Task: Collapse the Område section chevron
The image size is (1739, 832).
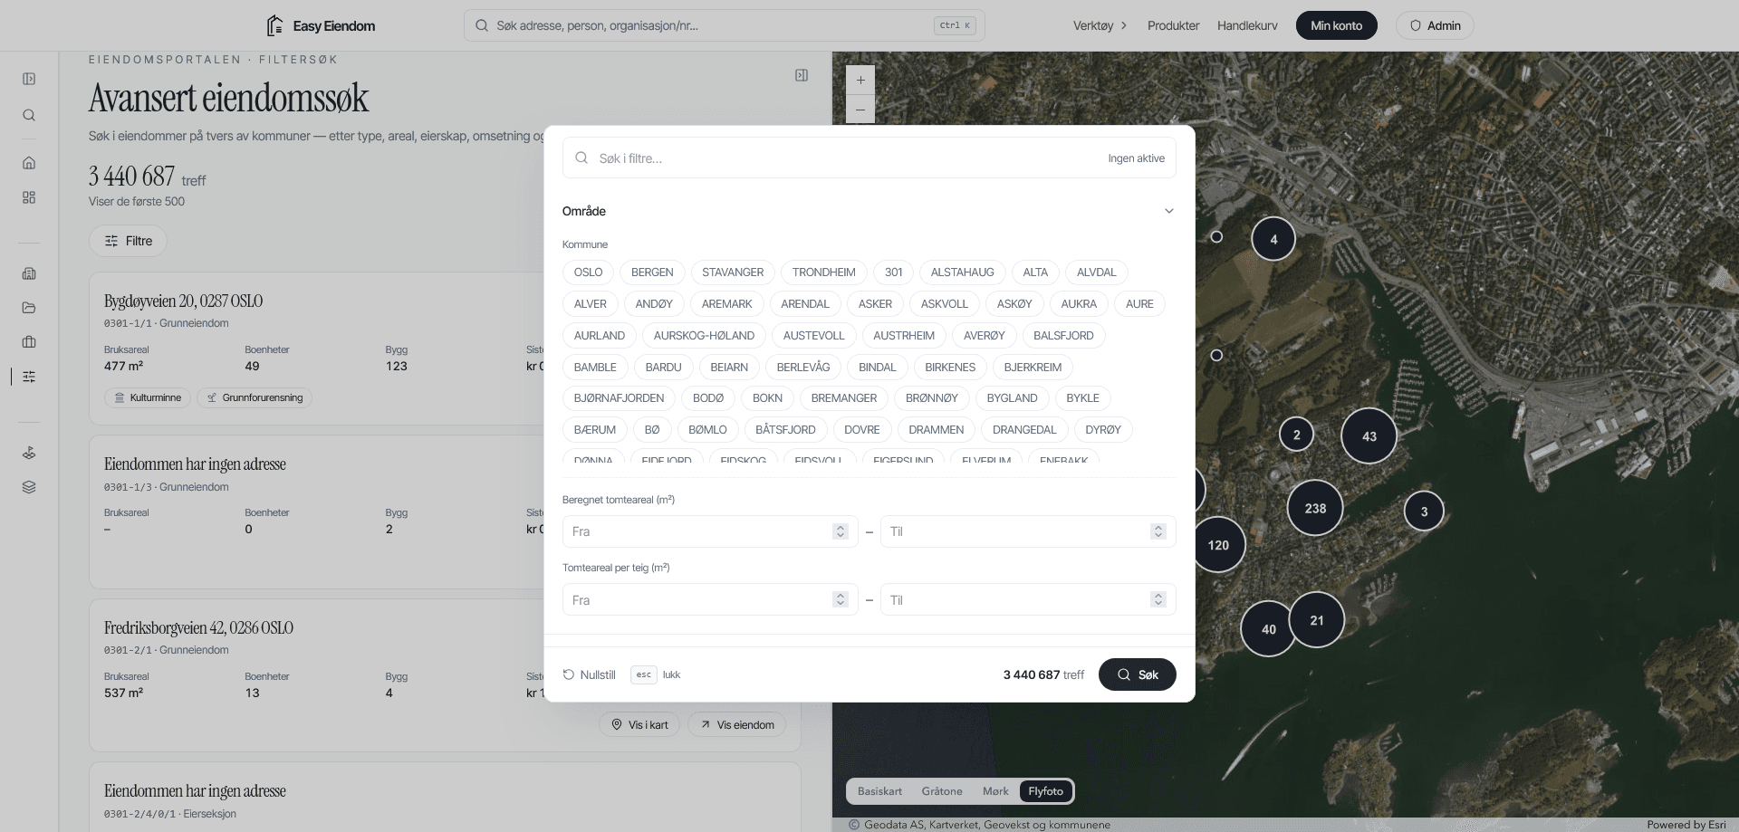Action: [1168, 211]
